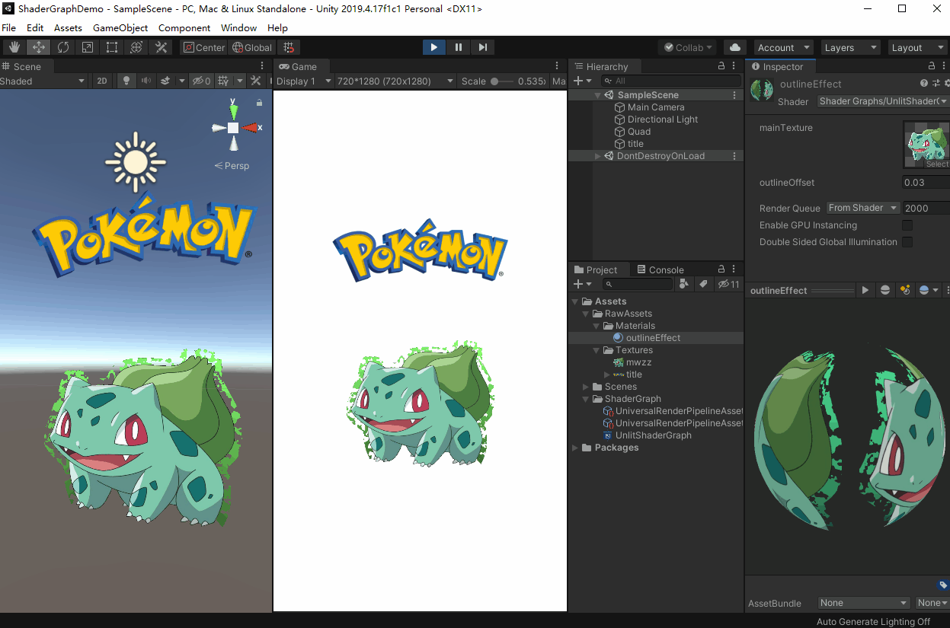950x628 pixels.
Task: Select the Move tool
Action: pos(38,47)
